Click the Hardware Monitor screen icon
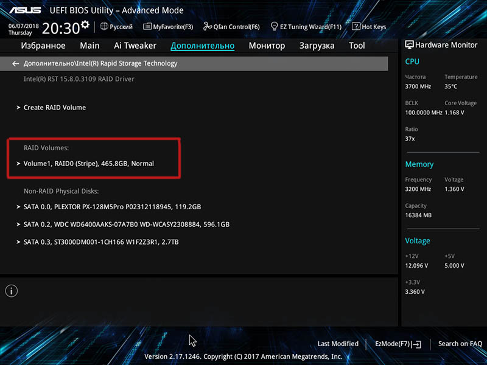This screenshot has width=487, height=365. pyautogui.click(x=409, y=45)
